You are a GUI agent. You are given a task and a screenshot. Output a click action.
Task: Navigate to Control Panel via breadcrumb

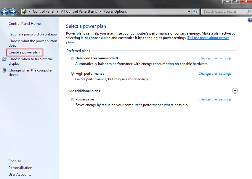(x=44, y=12)
